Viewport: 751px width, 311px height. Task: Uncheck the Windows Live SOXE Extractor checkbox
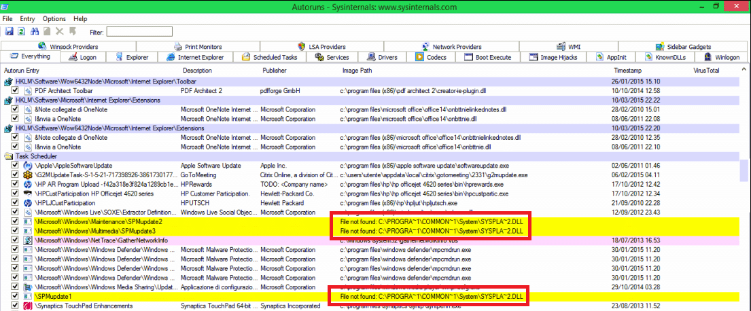click(15, 212)
